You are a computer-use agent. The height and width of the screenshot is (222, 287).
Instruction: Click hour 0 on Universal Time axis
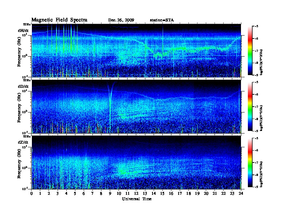tap(32, 193)
